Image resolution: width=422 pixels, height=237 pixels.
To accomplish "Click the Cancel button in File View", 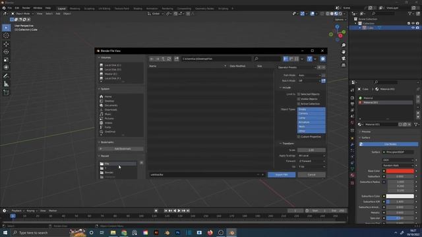I will pos(311,174).
